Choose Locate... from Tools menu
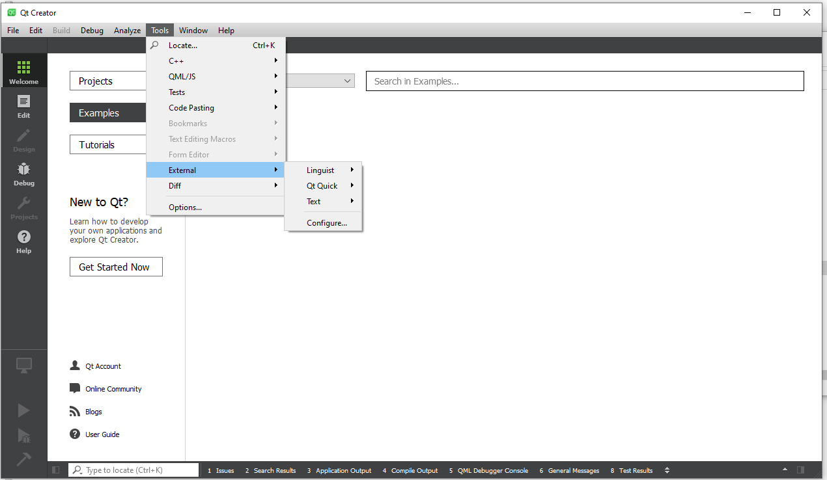This screenshot has height=480, width=827. [x=216, y=45]
